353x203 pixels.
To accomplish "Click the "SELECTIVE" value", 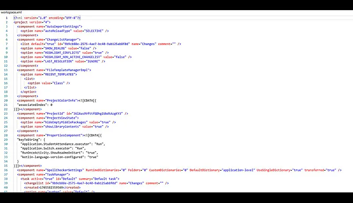I will (x=94, y=31).
